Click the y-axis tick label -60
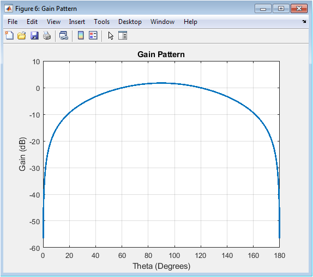Viewport: 313px width, 277px height. (x=34, y=248)
